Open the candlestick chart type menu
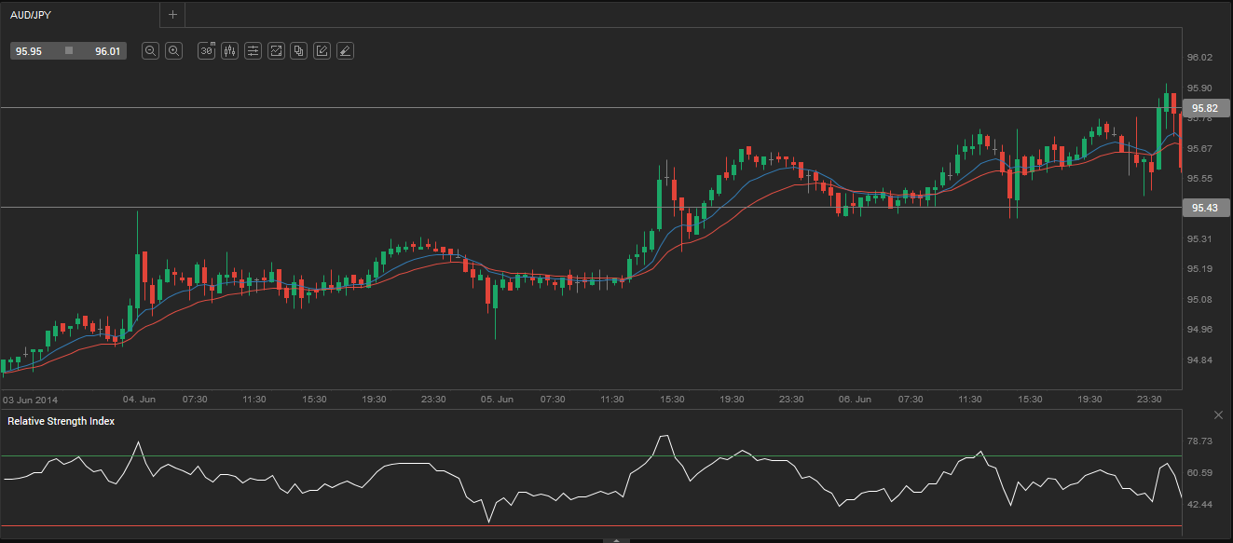The height and width of the screenshot is (543, 1233). [x=229, y=51]
